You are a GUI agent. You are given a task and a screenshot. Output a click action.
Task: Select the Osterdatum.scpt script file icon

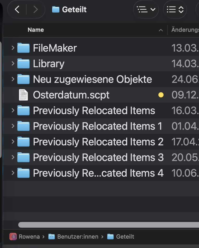(x=23, y=95)
